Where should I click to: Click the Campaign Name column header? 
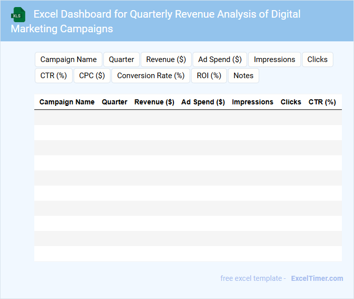pos(67,102)
